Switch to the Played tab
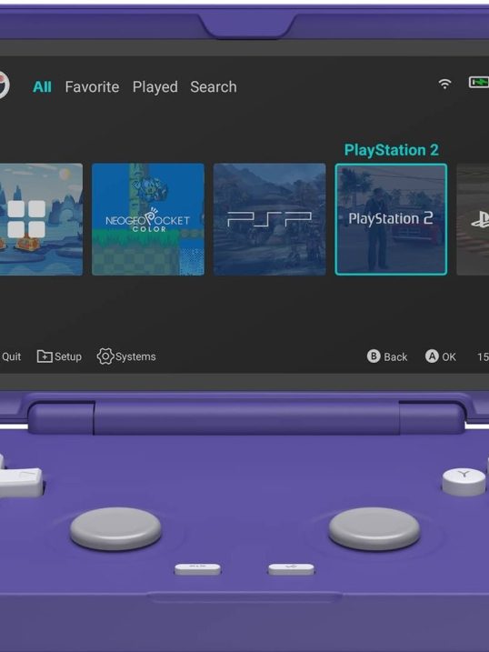This screenshot has height=652, width=489. coord(155,87)
